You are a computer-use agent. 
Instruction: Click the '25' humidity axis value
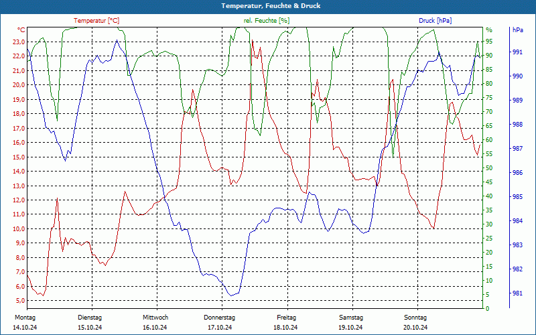pyautogui.click(x=489, y=239)
